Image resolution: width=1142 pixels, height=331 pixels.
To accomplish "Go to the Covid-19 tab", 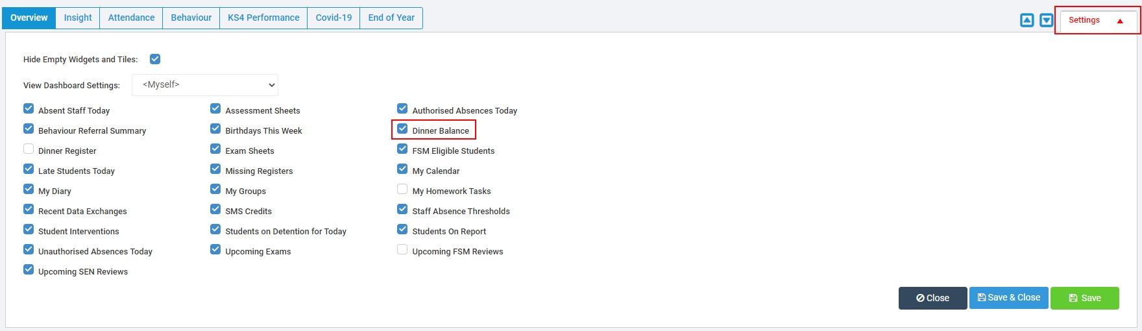I will pyautogui.click(x=334, y=18).
